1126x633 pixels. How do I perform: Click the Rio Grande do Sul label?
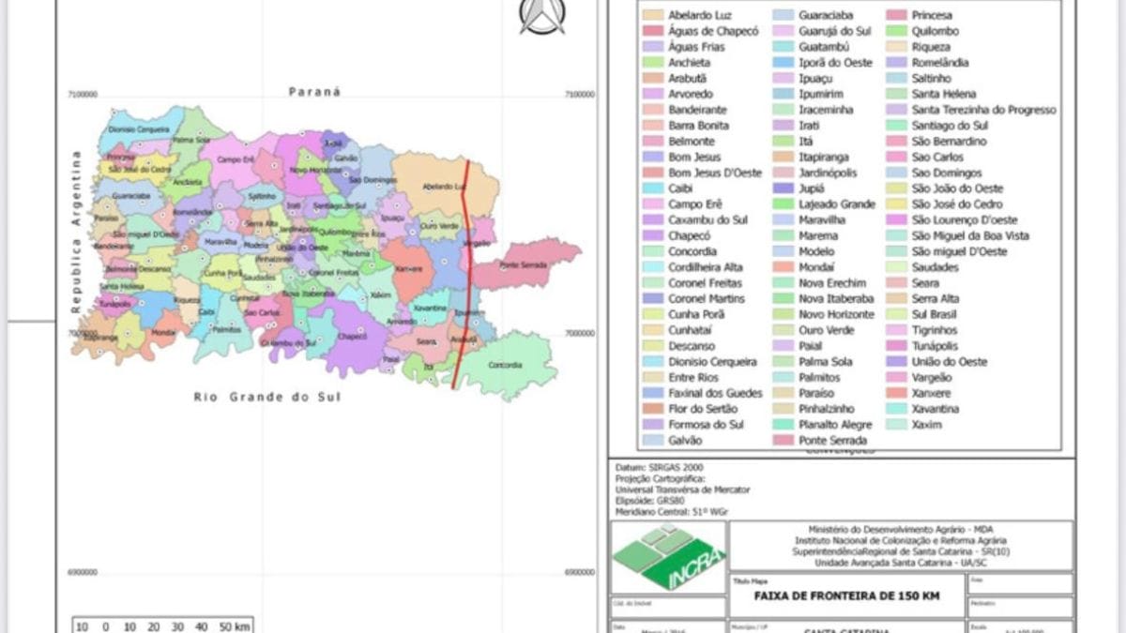click(267, 397)
